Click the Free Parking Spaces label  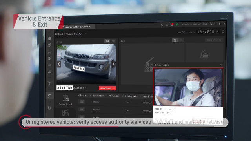186,32
